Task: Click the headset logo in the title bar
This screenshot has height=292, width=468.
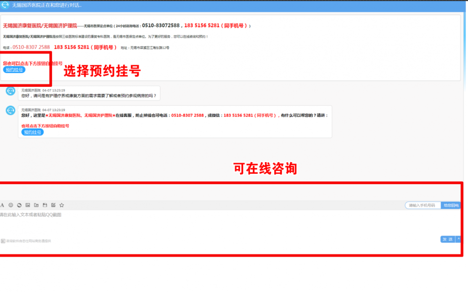Action: pos(5,5)
